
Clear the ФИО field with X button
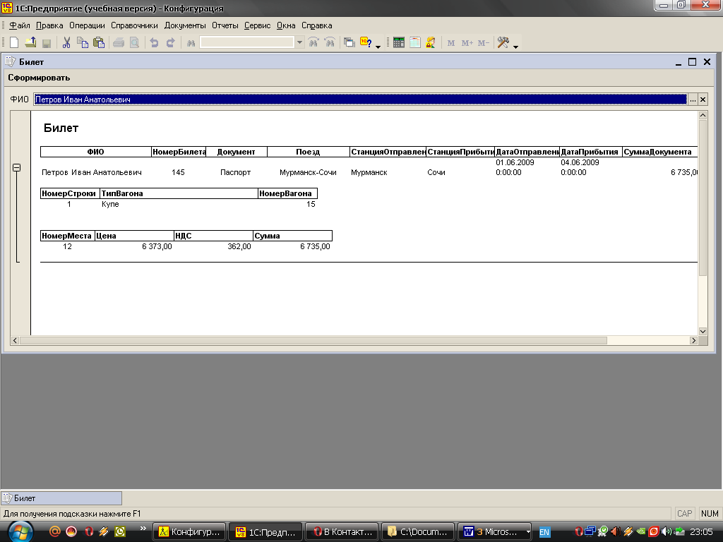click(x=703, y=100)
